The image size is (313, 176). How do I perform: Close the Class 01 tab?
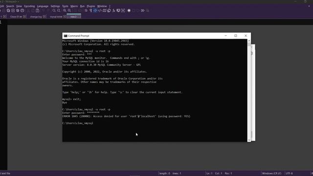[x=24, y=17]
